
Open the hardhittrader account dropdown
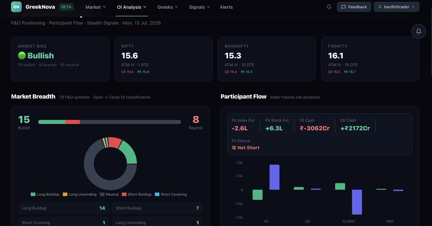(396, 7)
